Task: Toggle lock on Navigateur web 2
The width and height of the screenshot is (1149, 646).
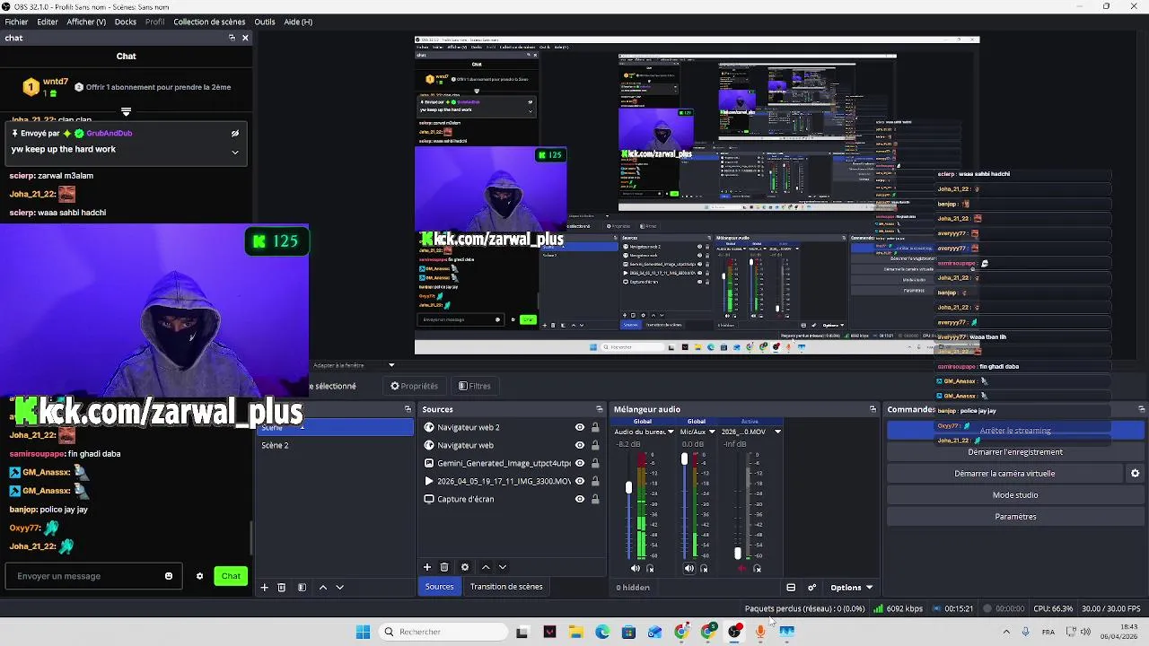Action: point(595,427)
